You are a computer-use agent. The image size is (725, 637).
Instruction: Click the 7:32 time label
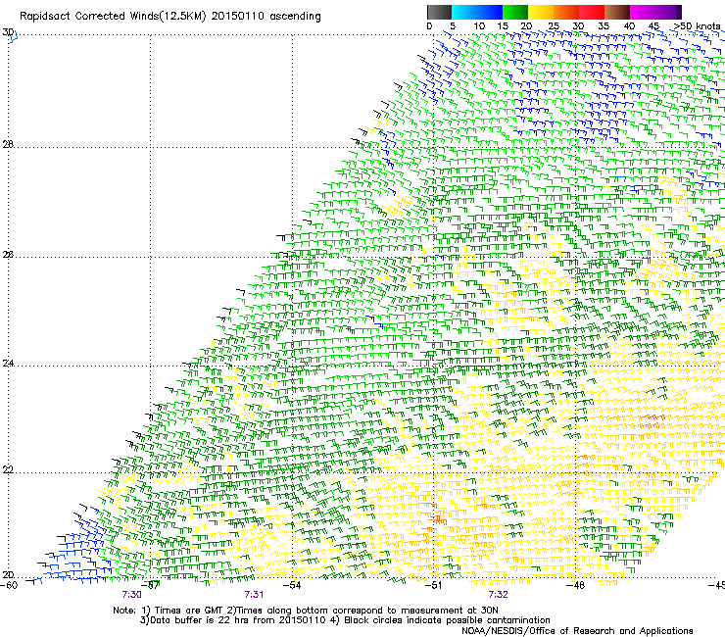tap(498, 595)
